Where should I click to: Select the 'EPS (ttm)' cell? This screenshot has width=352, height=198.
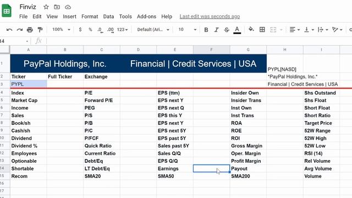pyautogui.click(x=175, y=93)
